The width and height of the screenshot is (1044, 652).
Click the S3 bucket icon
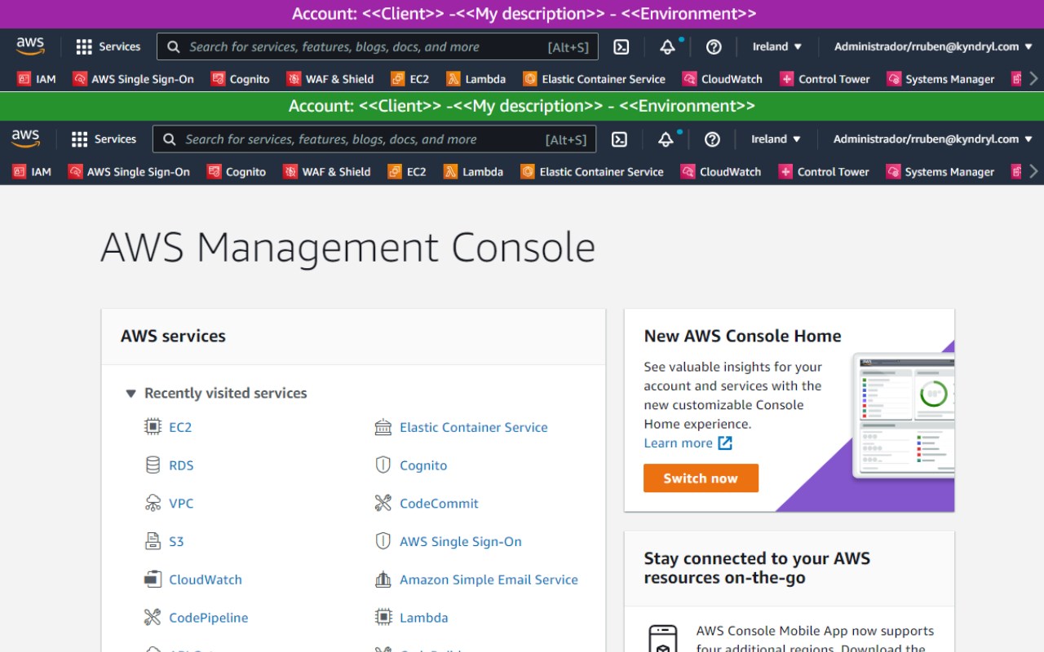click(x=153, y=541)
